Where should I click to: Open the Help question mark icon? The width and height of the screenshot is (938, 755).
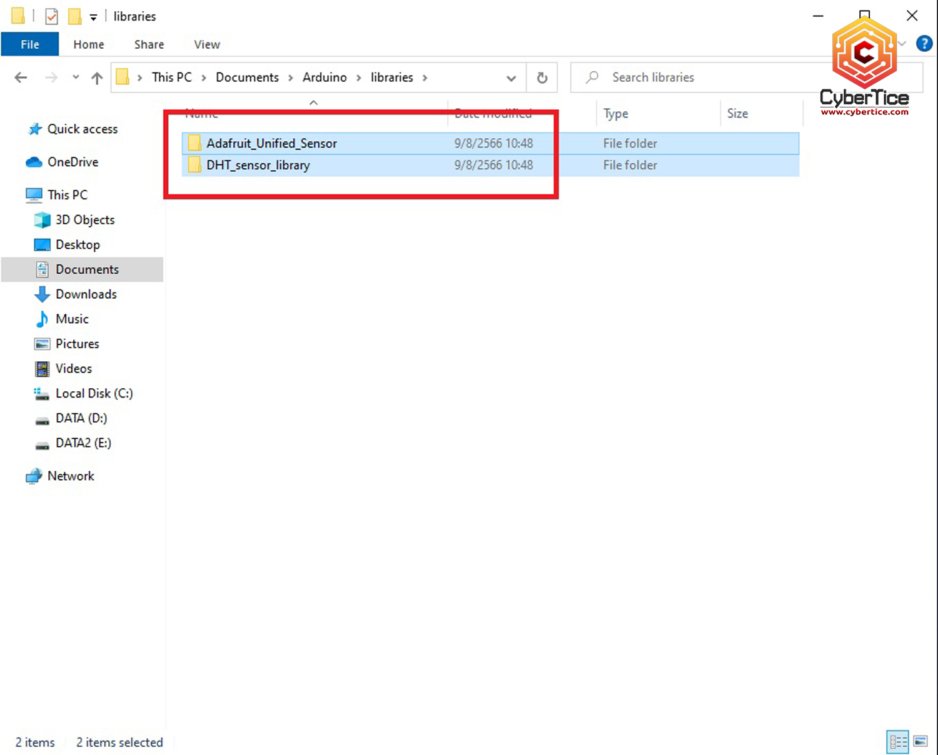coord(924,44)
